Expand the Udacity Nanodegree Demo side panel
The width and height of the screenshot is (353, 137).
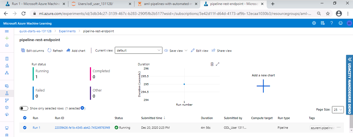pyautogui.click(x=349, y=85)
